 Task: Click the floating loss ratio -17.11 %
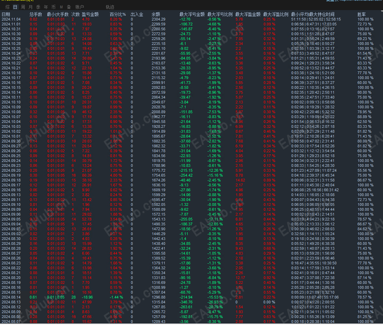(x=215, y=219)
